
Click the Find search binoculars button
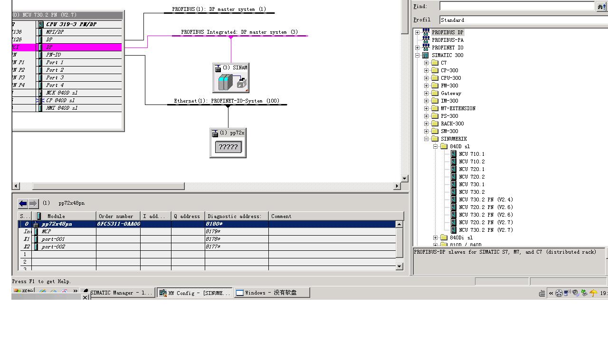click(601, 6)
